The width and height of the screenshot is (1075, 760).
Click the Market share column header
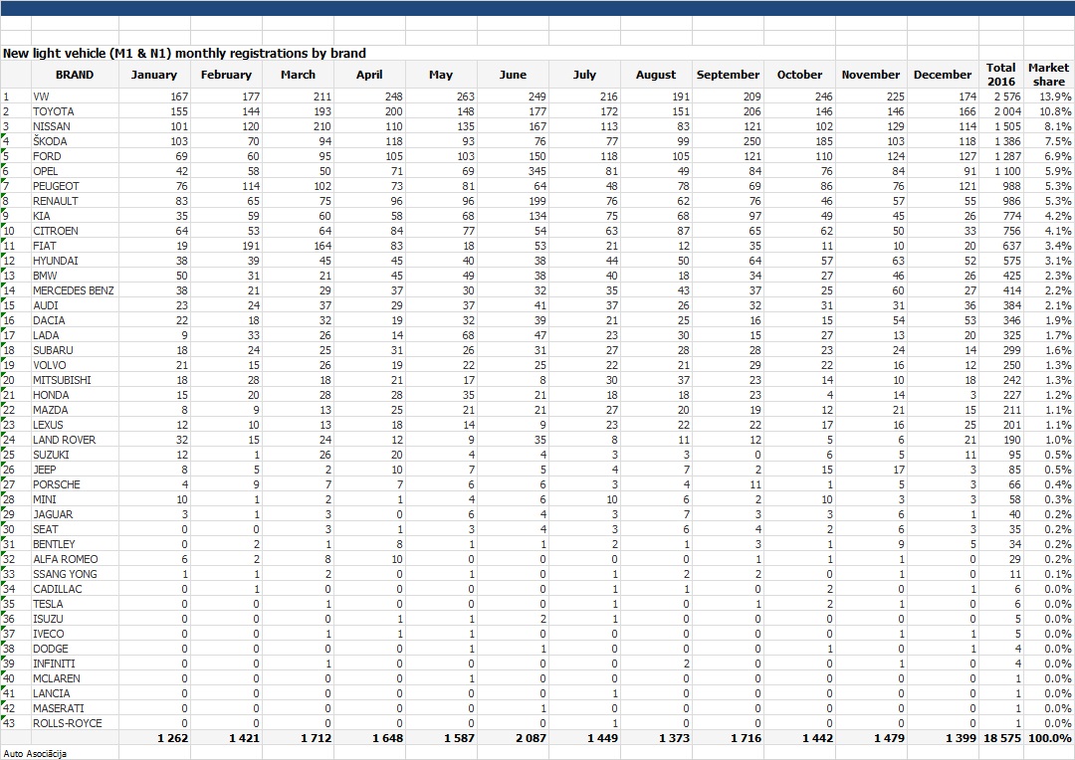point(1048,75)
